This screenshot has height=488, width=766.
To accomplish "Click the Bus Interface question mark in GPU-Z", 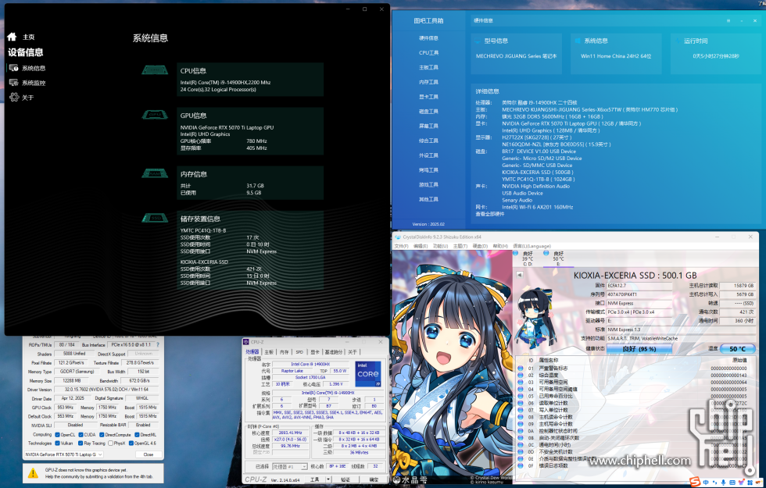I will tap(157, 344).
